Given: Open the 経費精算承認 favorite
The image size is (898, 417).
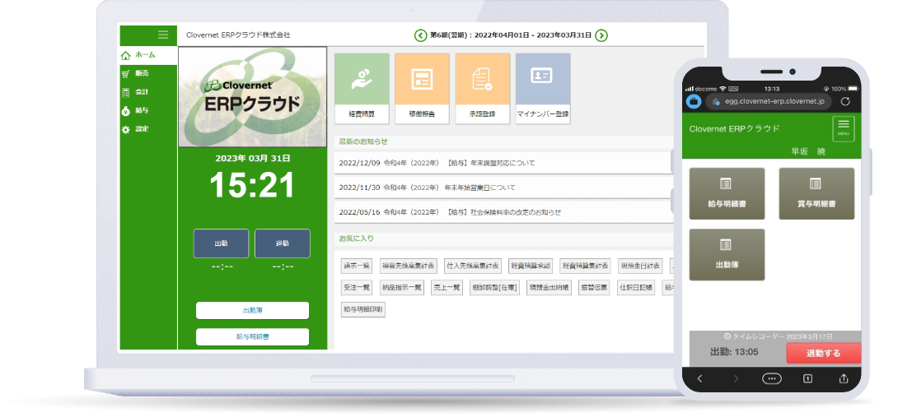Looking at the screenshot, I should click(x=531, y=266).
